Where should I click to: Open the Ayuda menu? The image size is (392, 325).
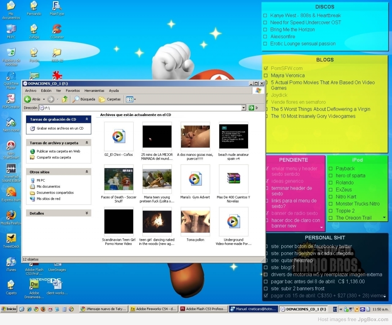[x=114, y=90]
